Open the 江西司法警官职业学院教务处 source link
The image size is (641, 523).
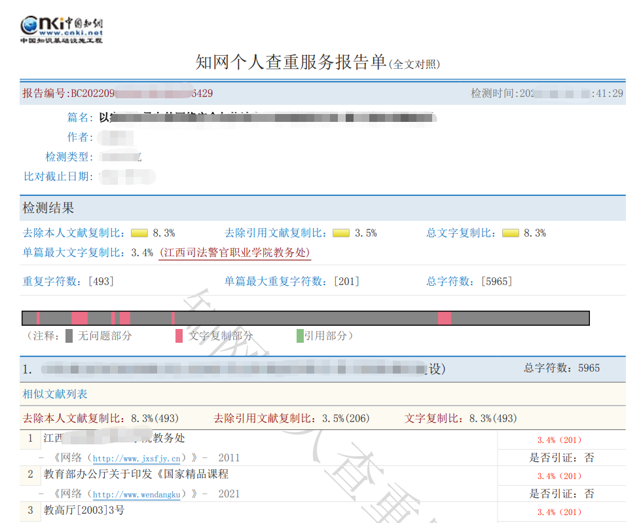[x=235, y=253]
